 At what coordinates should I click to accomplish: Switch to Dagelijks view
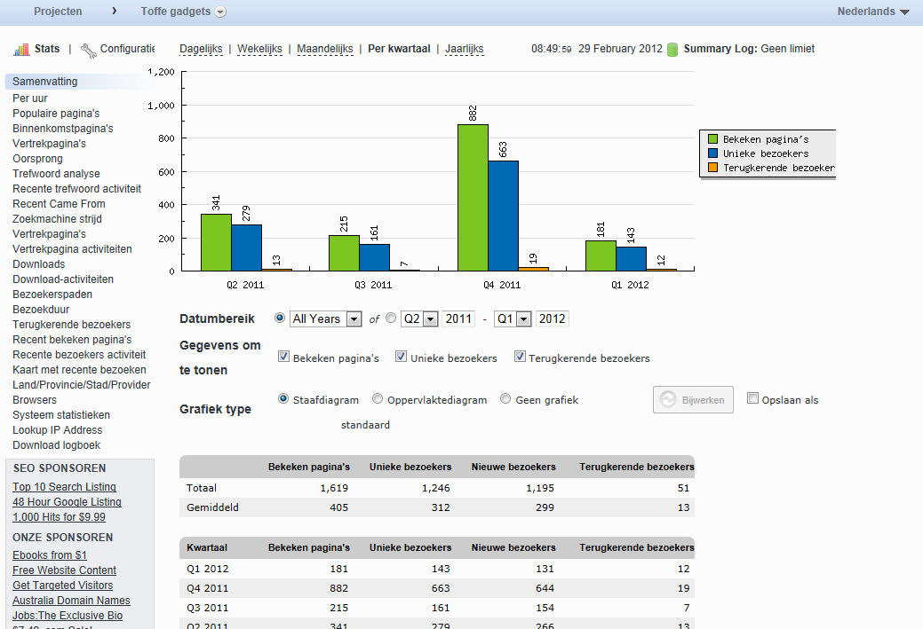click(201, 49)
